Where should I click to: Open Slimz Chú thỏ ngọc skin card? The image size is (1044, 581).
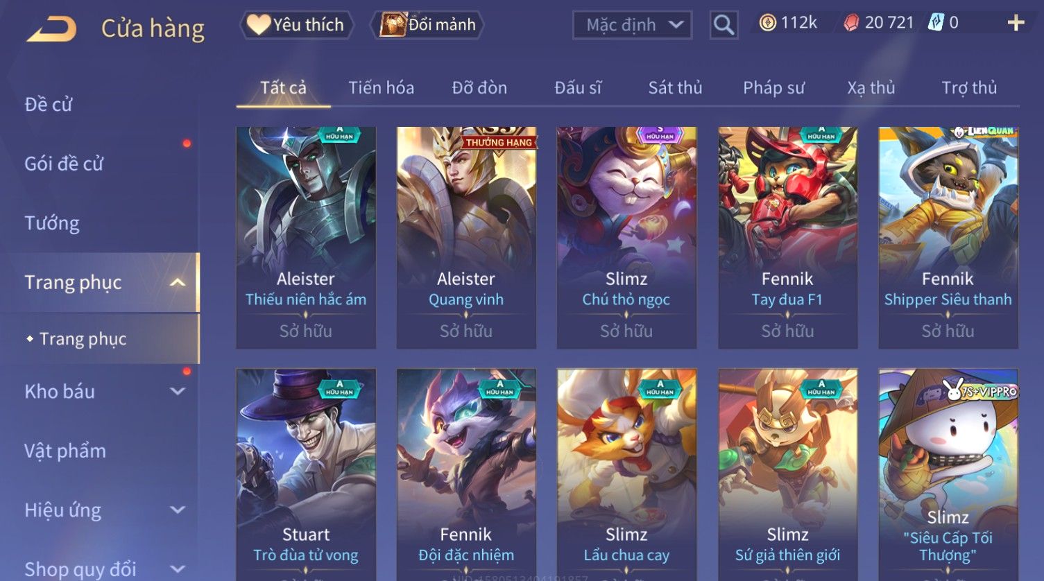click(x=626, y=237)
